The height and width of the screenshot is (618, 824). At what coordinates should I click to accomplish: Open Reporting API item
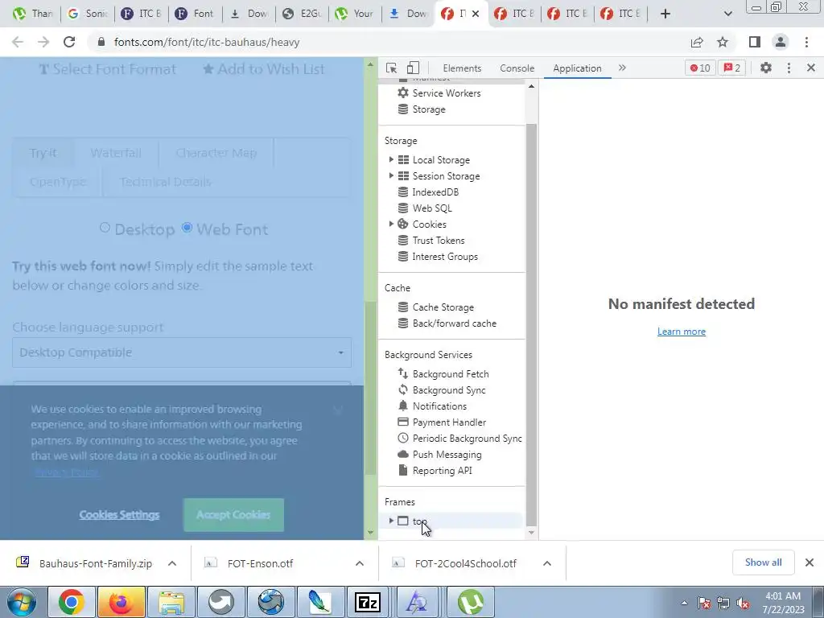pos(442,471)
